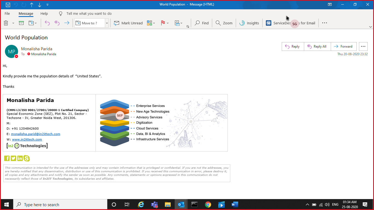
Task: Open Google Chrome from taskbar
Action: [x=208, y=205]
